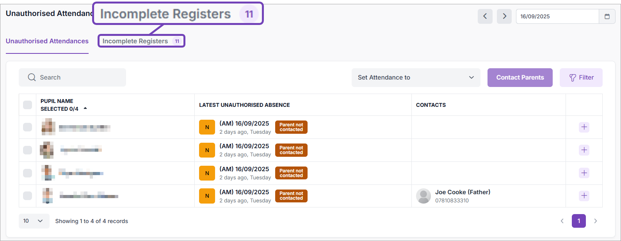The width and height of the screenshot is (621, 241).
Task: Select the Unauthorised Attendances tab
Action: [47, 41]
